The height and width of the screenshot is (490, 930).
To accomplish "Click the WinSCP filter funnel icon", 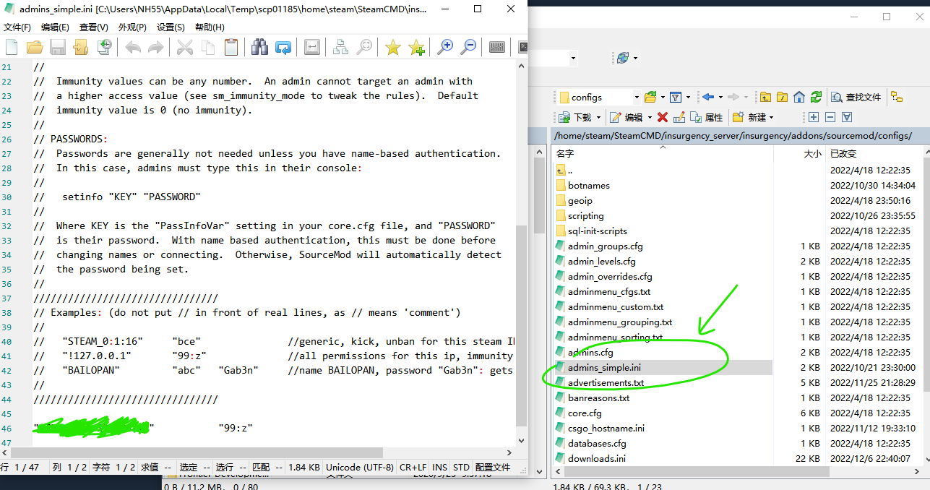I will [675, 97].
